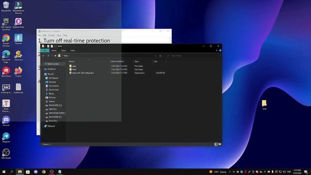Open the View ribbon tab in Explorer

click(72, 51)
